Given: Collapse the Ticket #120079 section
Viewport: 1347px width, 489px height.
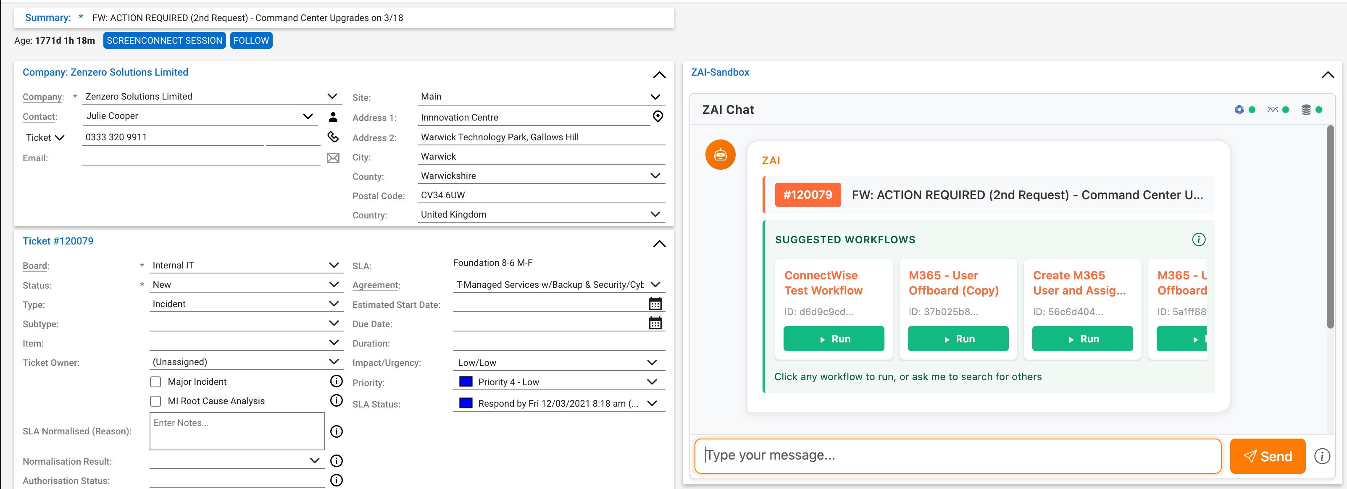Looking at the screenshot, I should (x=659, y=244).
